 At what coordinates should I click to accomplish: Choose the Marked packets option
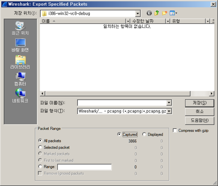(40, 153)
